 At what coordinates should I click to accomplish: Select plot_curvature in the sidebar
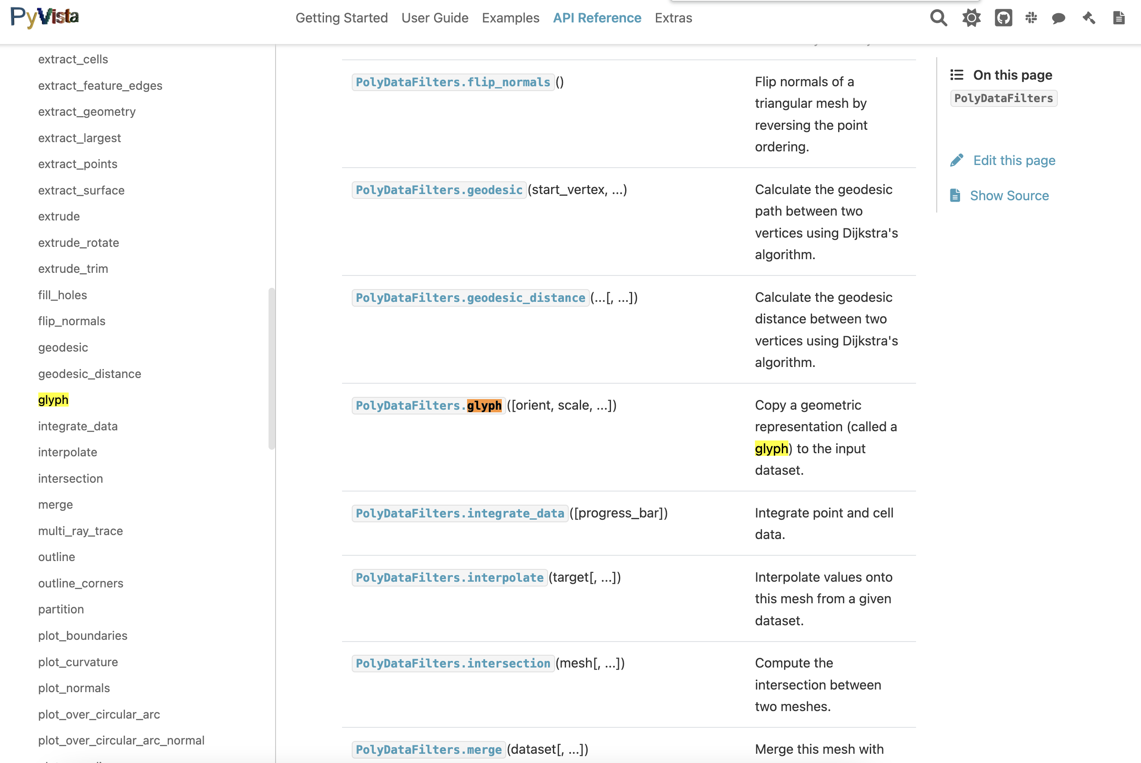(x=78, y=662)
